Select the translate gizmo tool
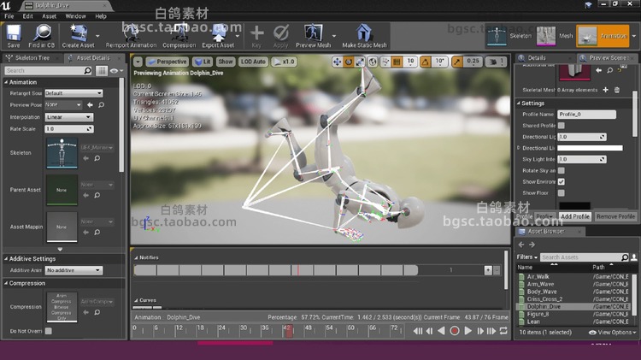Viewport: 641px width, 360px height. [338, 62]
